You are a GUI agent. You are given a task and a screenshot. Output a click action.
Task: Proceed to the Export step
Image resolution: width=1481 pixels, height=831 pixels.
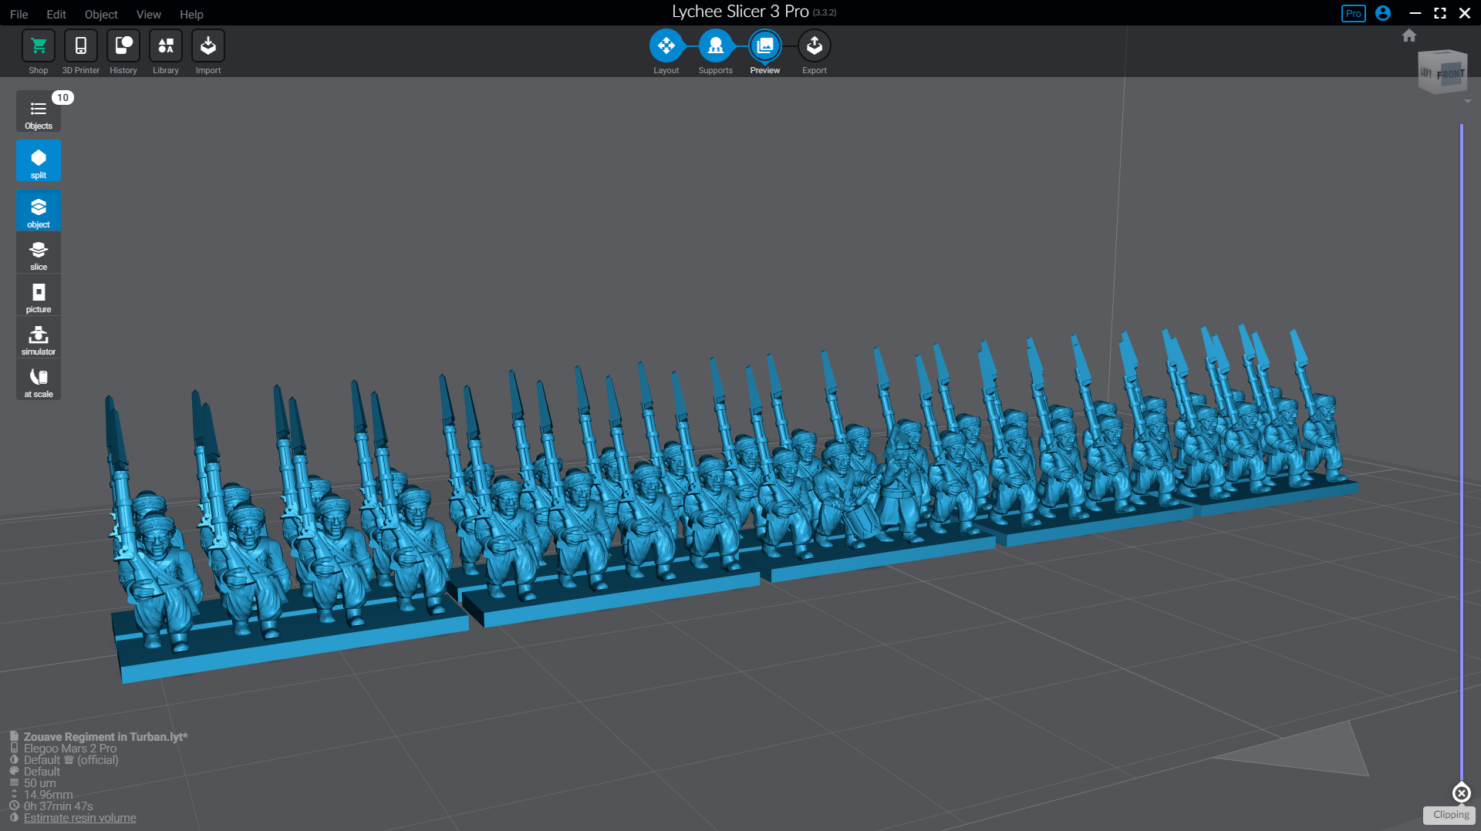[x=815, y=46]
